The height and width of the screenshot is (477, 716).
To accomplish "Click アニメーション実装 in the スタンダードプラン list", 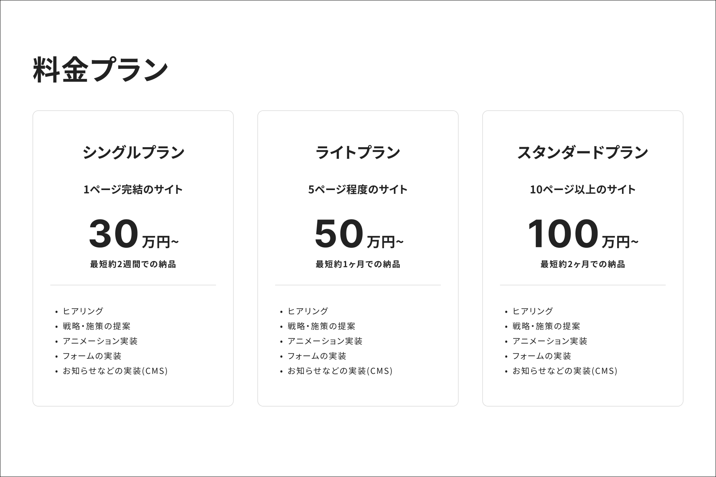I will click(550, 341).
